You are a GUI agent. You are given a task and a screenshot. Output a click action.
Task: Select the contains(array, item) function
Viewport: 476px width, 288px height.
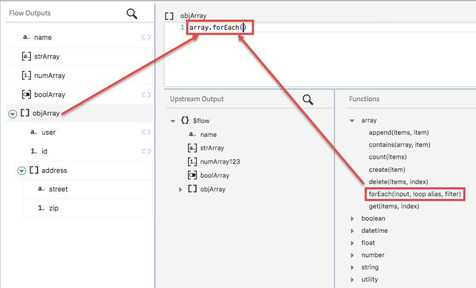click(x=400, y=145)
